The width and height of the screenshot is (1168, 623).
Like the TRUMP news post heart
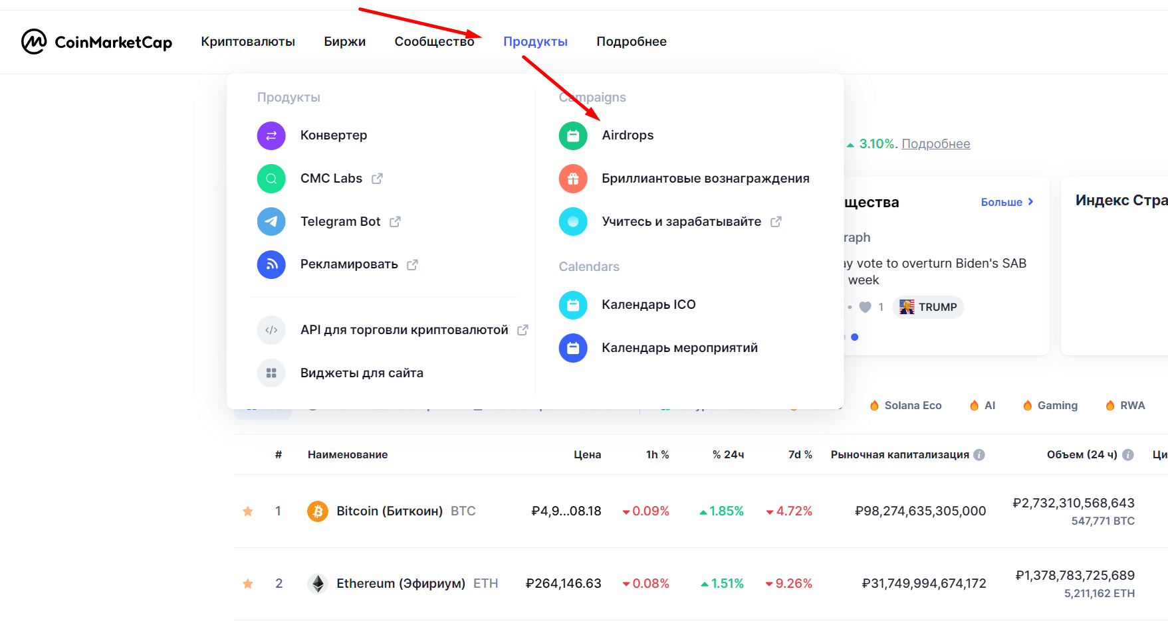click(x=866, y=307)
